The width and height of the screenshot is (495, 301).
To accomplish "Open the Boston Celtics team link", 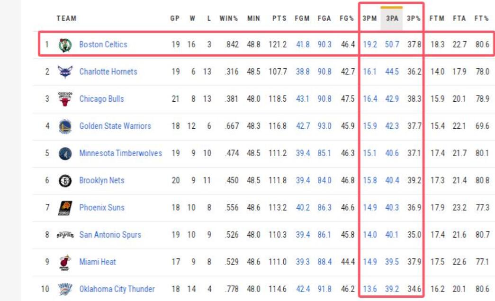I will (103, 44).
